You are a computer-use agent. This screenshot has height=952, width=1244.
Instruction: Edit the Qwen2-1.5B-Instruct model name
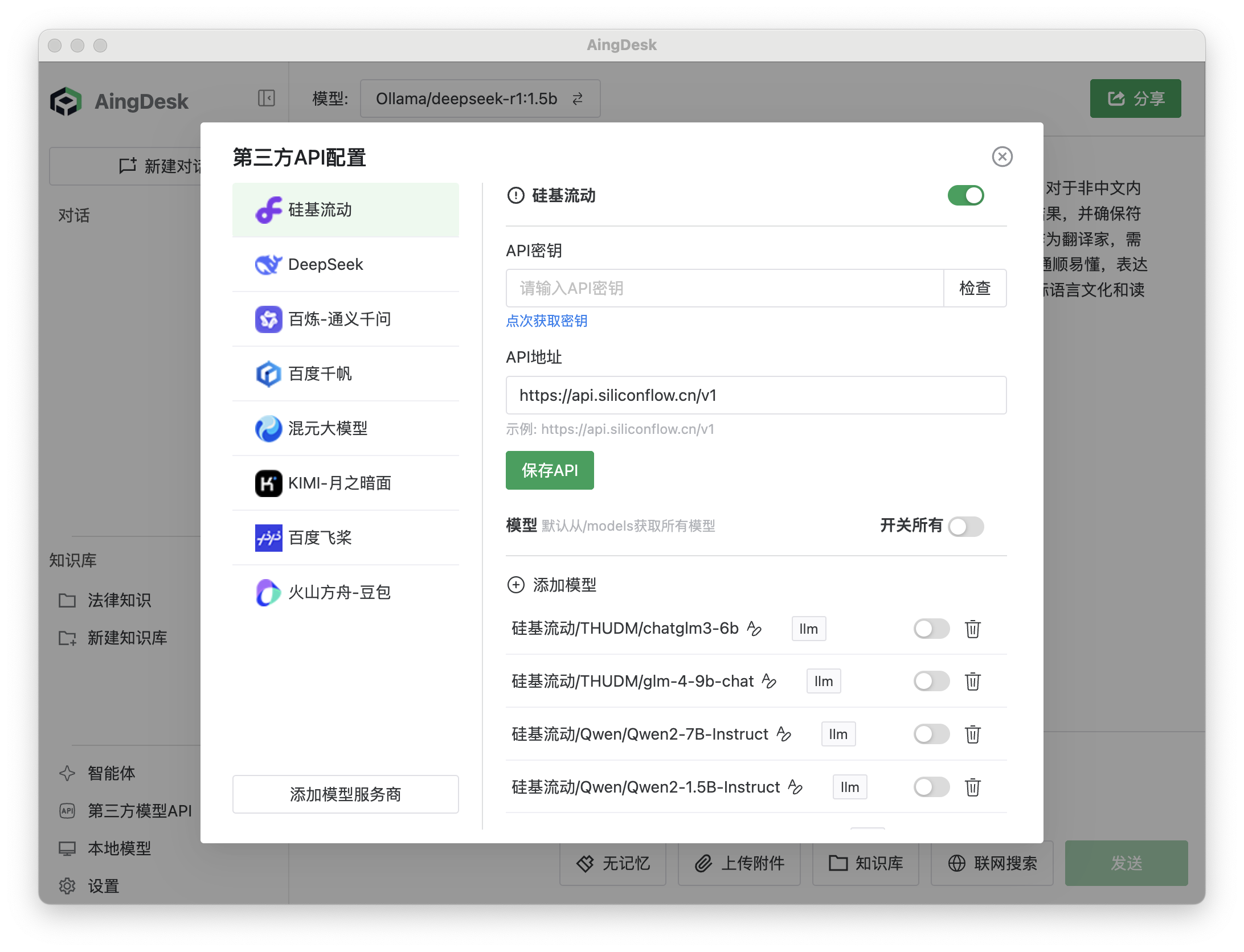pos(795,787)
